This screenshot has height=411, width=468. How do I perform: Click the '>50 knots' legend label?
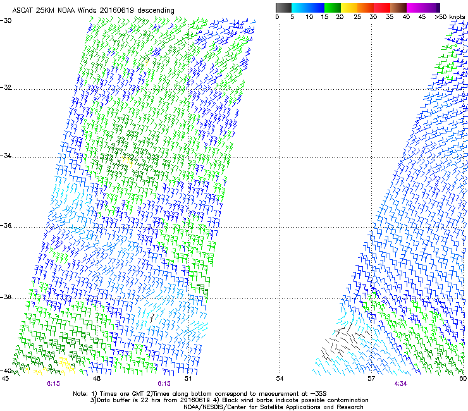point(450,16)
